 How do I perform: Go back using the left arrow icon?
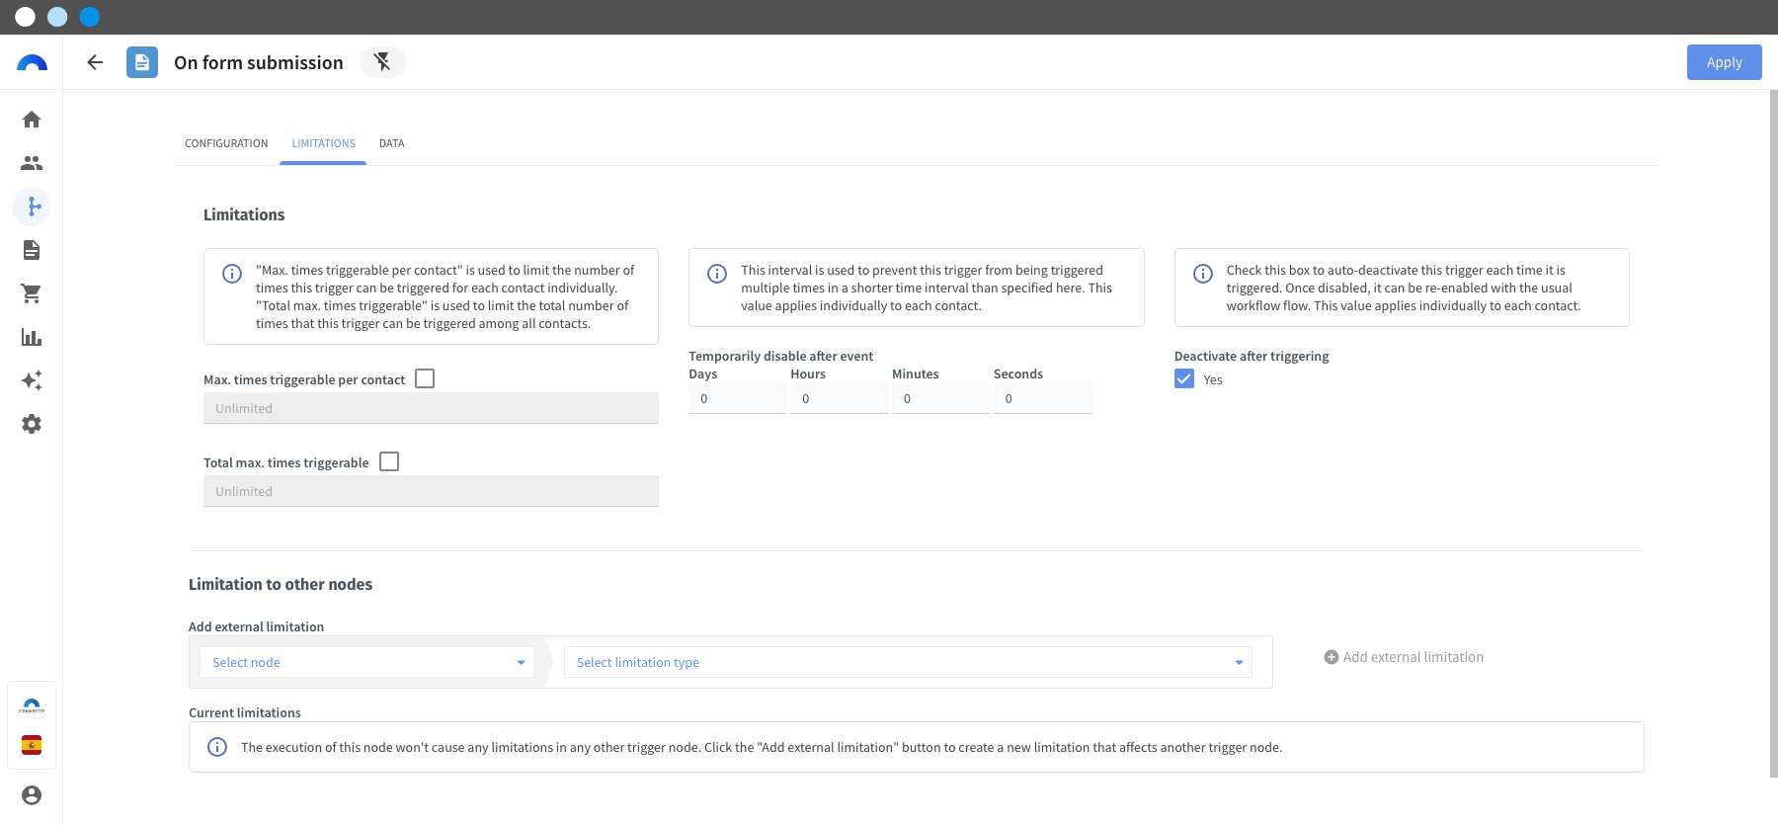tap(95, 62)
